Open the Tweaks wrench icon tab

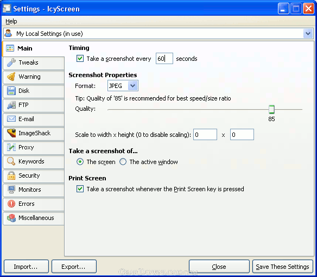click(x=11, y=62)
